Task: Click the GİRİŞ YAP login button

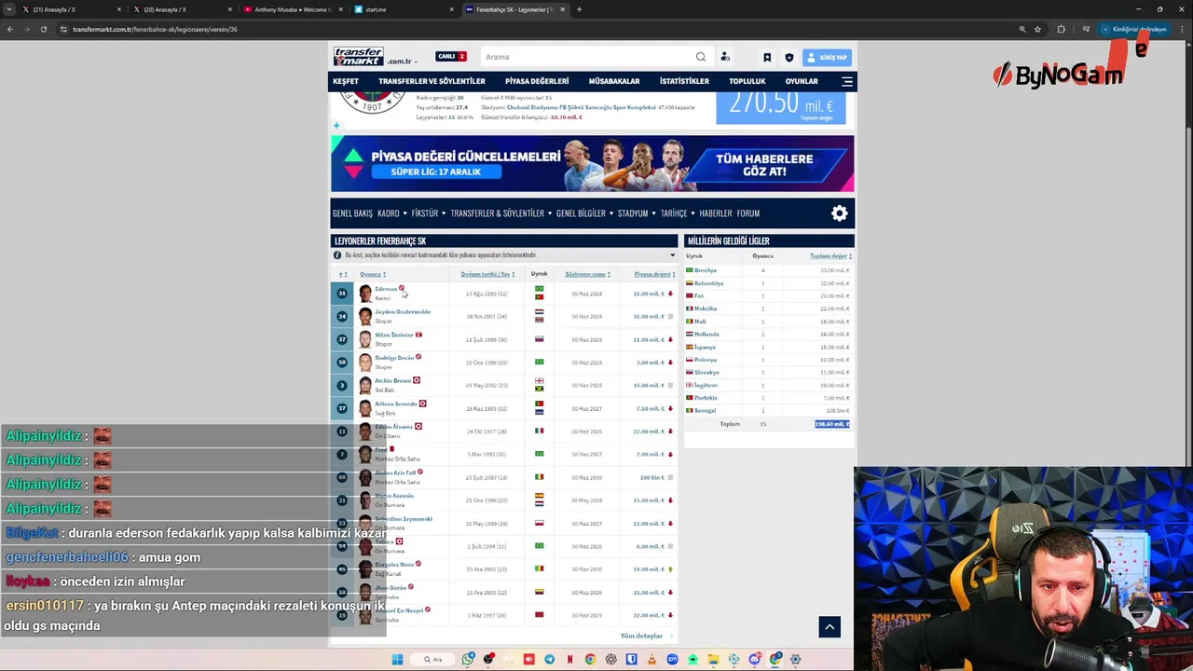Action: click(x=827, y=57)
